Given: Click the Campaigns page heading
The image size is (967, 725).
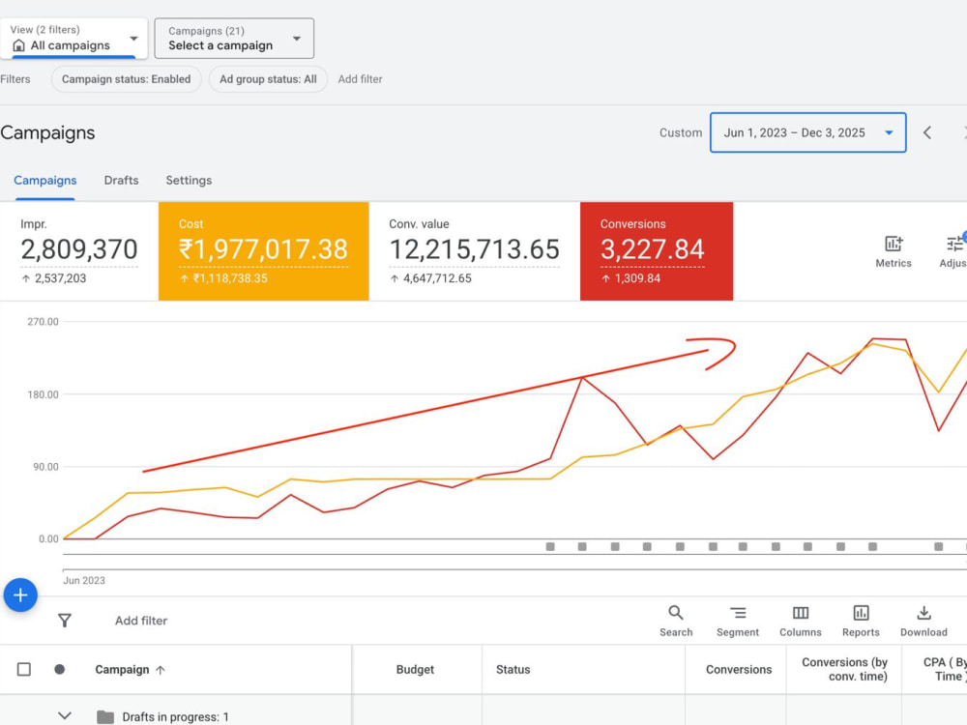Looking at the screenshot, I should [x=47, y=133].
